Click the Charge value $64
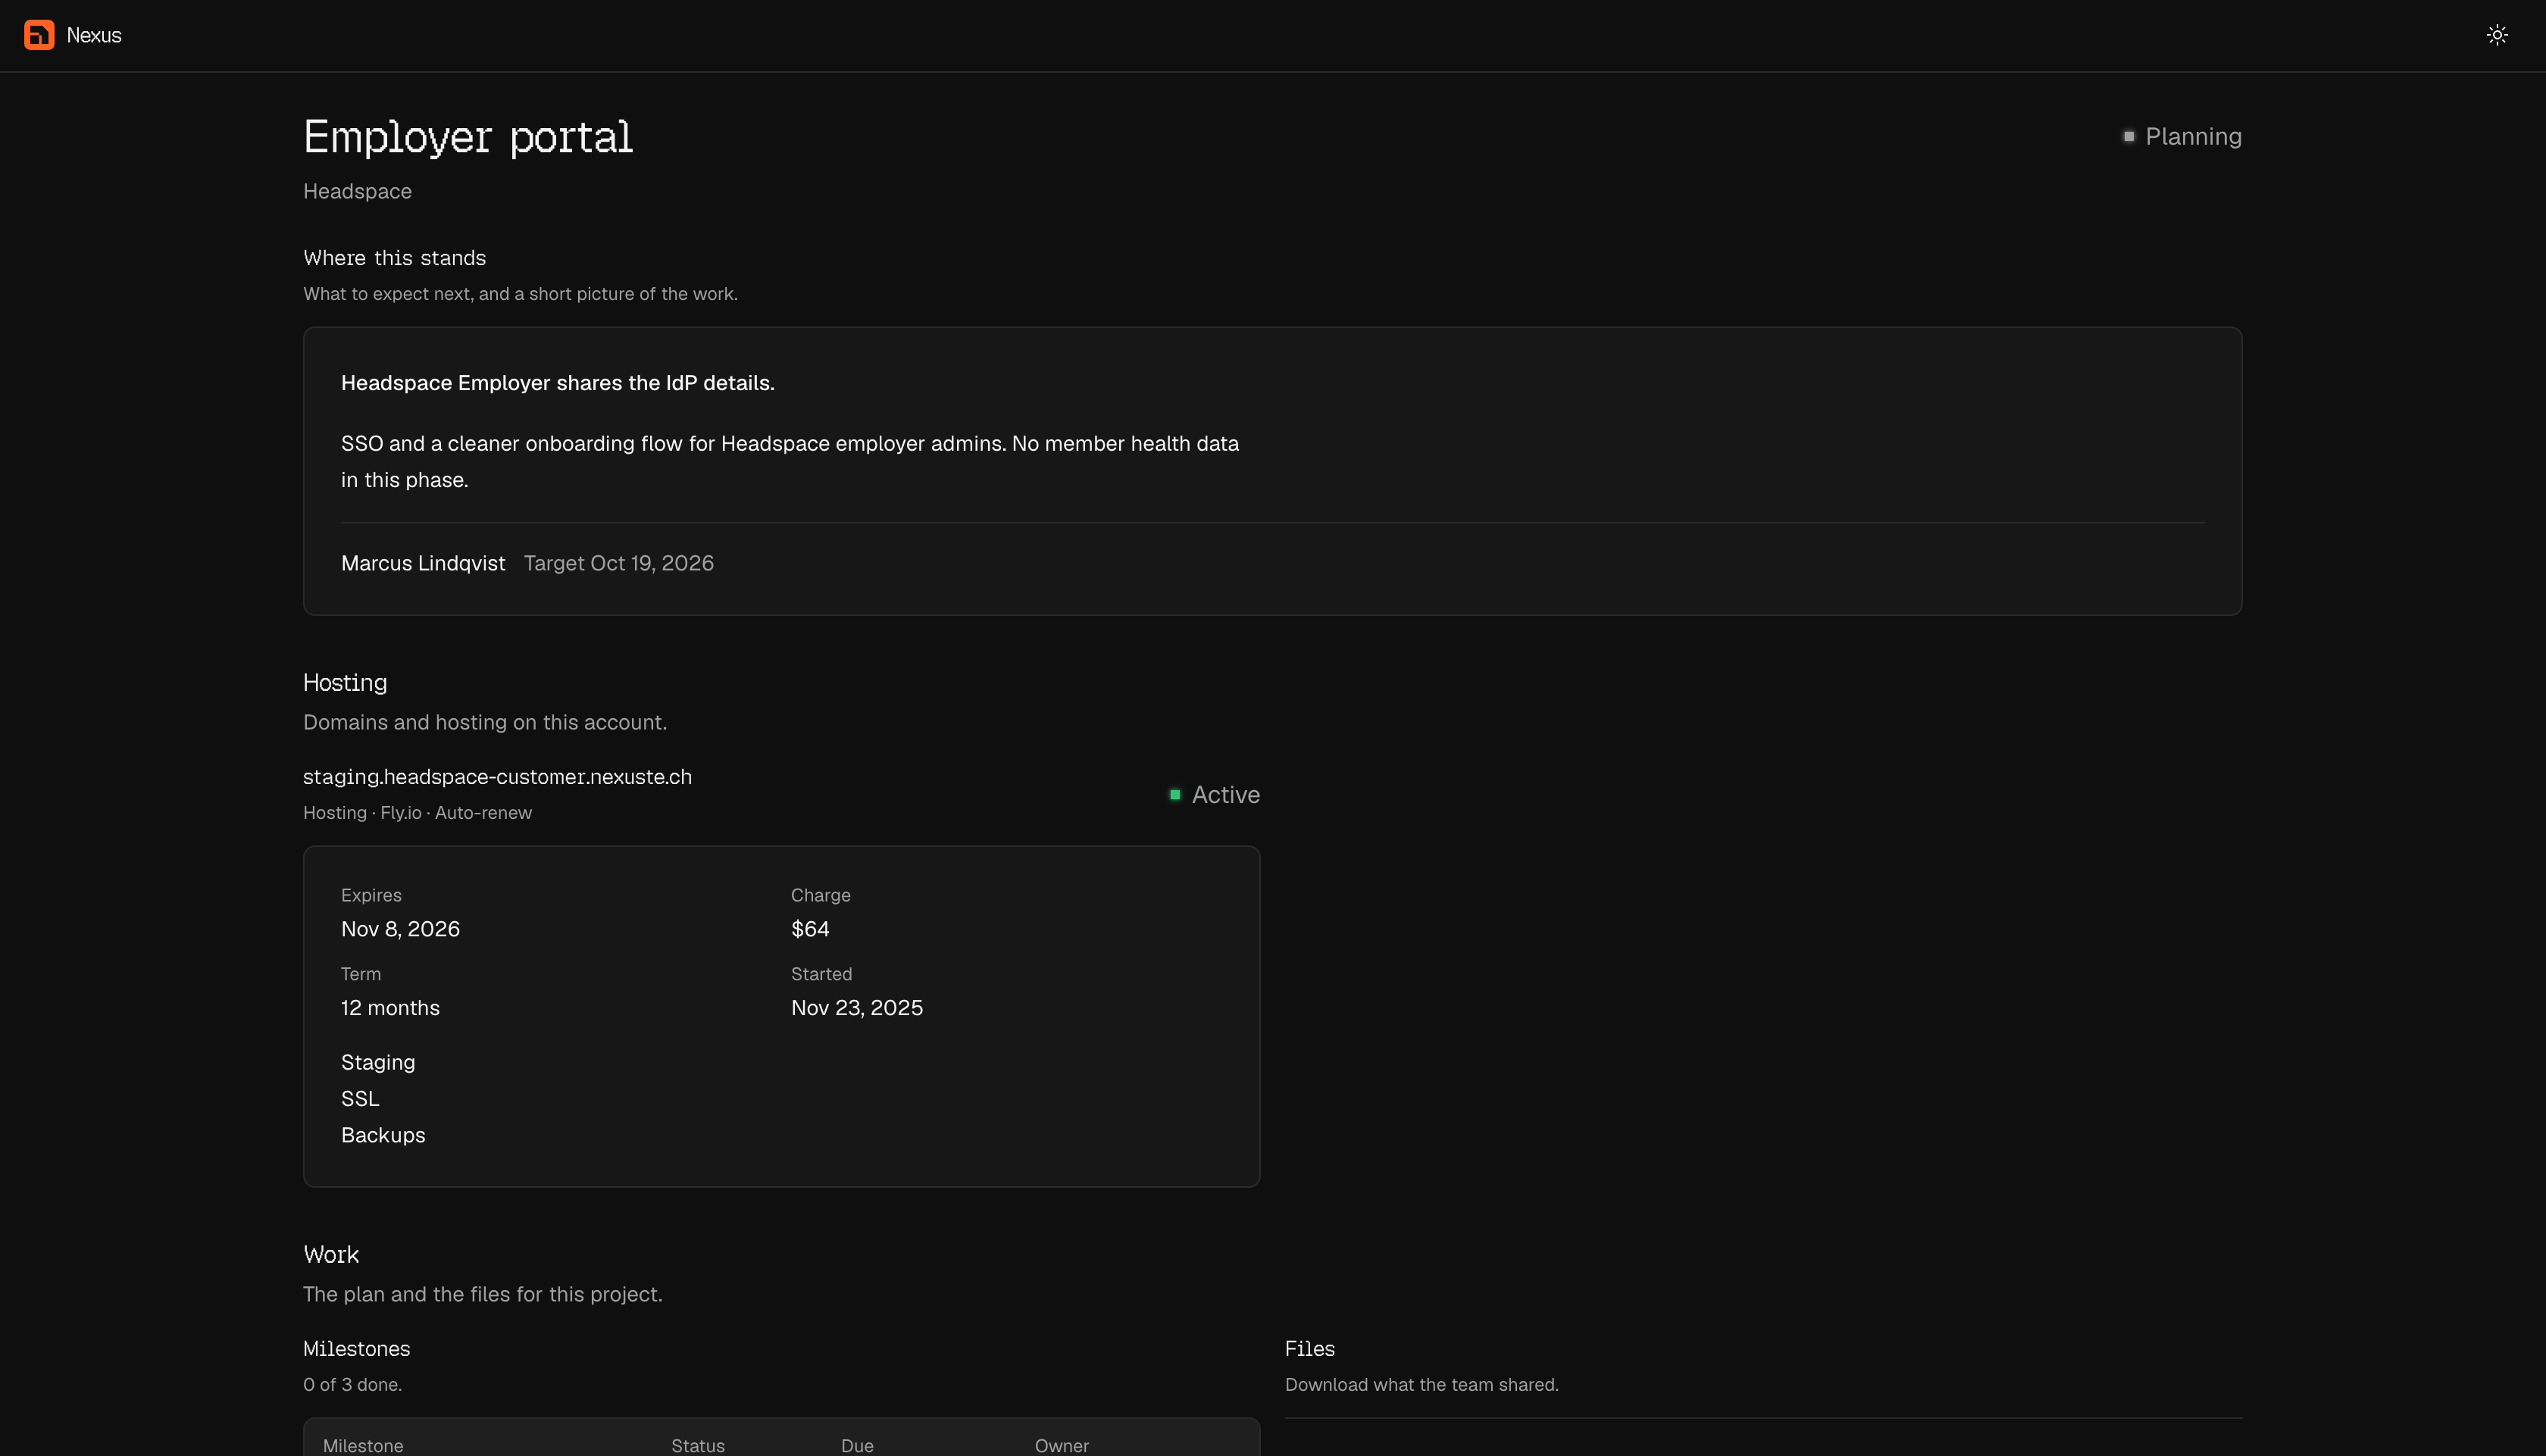2546x1456 pixels. point(810,929)
